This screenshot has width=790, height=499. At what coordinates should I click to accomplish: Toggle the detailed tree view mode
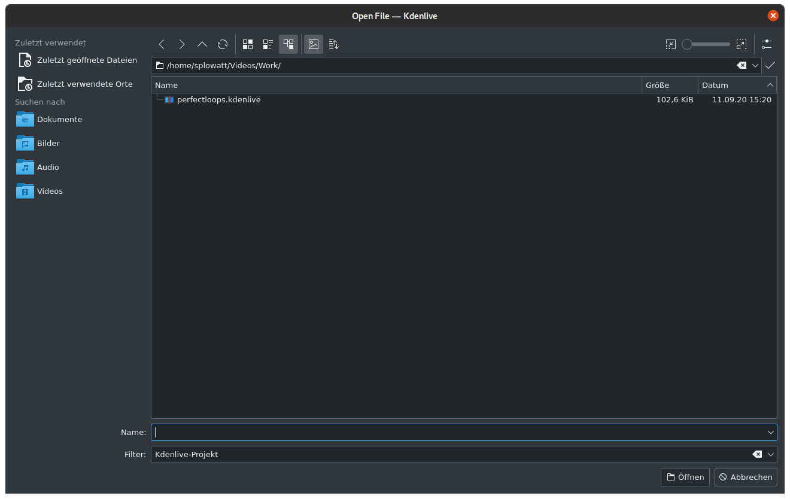(x=288, y=44)
